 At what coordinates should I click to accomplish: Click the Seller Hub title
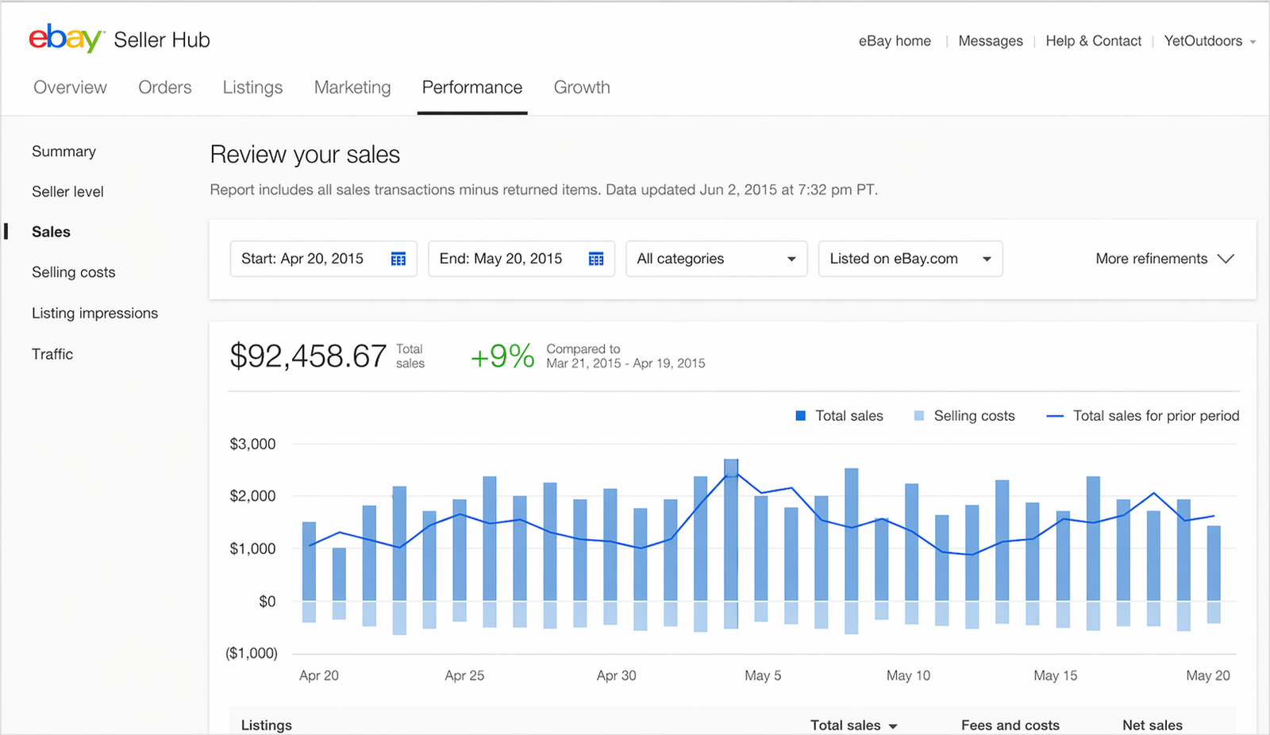162,40
